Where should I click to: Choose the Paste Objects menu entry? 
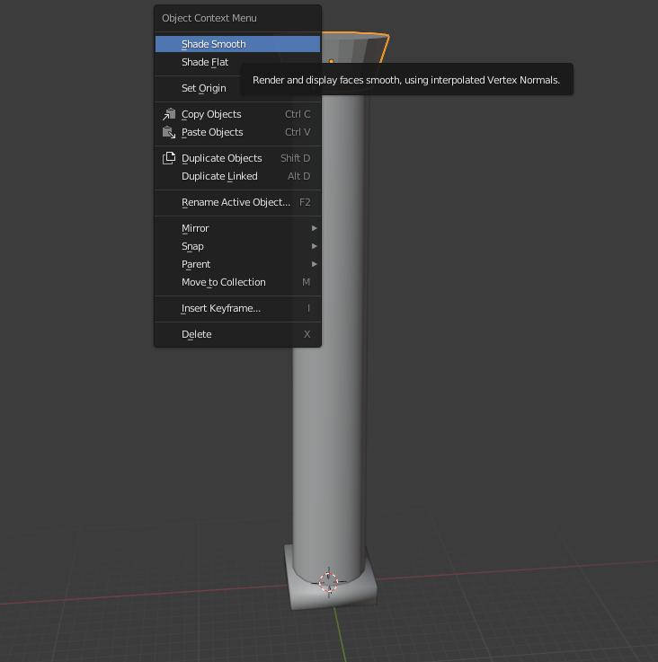(x=212, y=132)
